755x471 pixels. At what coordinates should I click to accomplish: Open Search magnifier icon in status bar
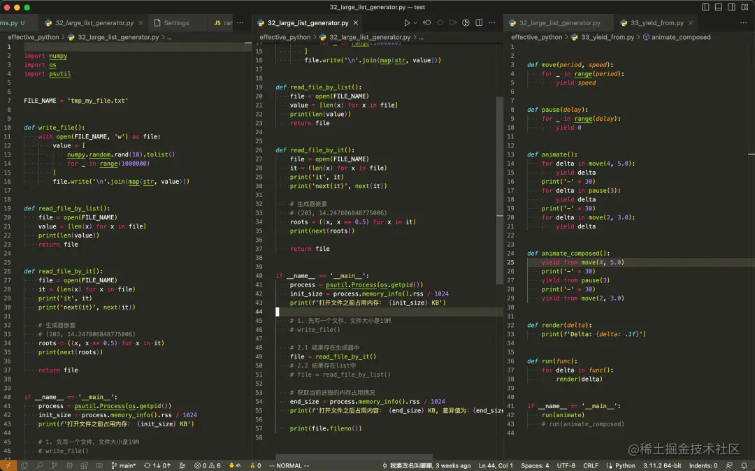coord(39,465)
